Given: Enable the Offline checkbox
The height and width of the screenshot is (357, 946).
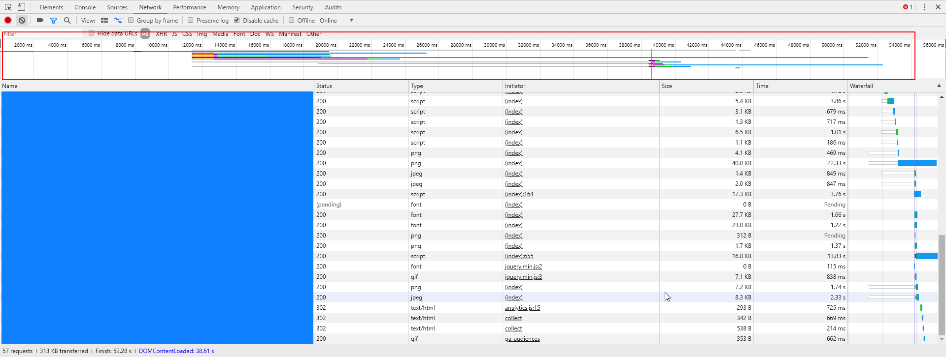Looking at the screenshot, I should click(x=292, y=20).
